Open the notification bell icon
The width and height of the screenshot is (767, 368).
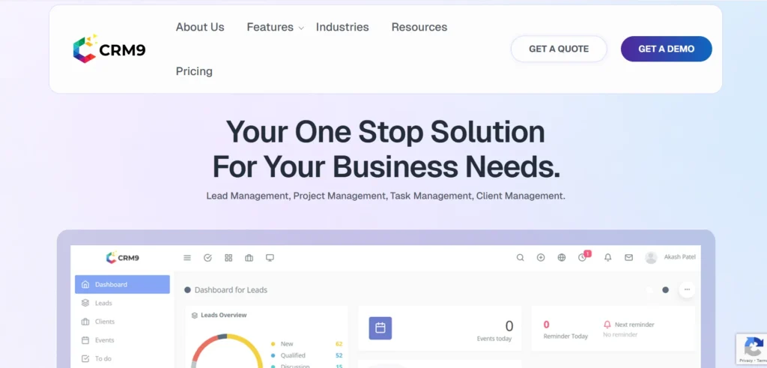[x=608, y=258]
